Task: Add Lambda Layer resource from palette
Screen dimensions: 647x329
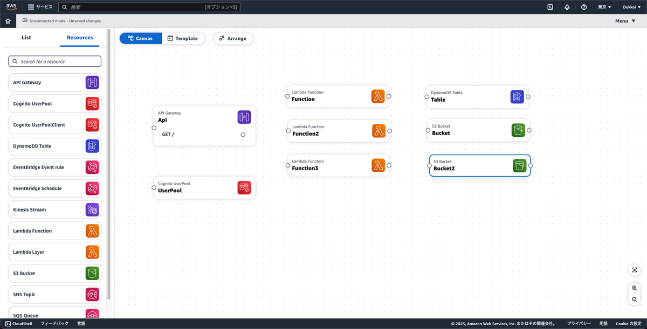Action: click(54, 252)
